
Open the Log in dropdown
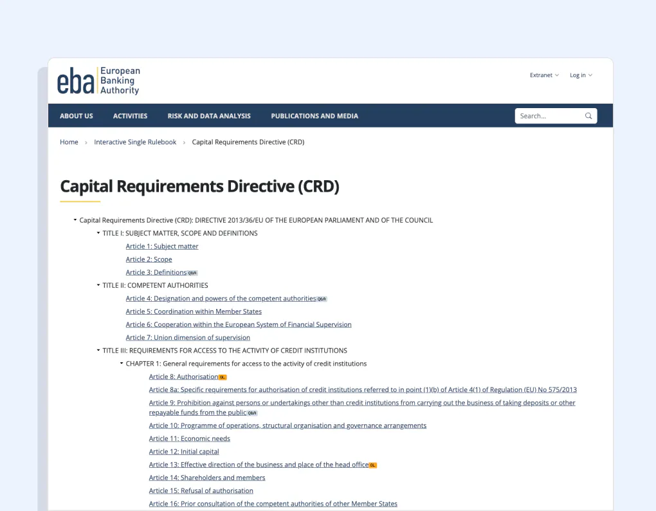tap(581, 75)
